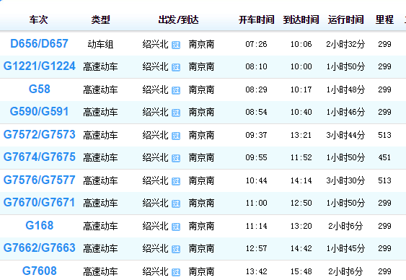Click the 过 icon in the G1221/G1224 row
The image size is (406, 280).
coord(176,67)
